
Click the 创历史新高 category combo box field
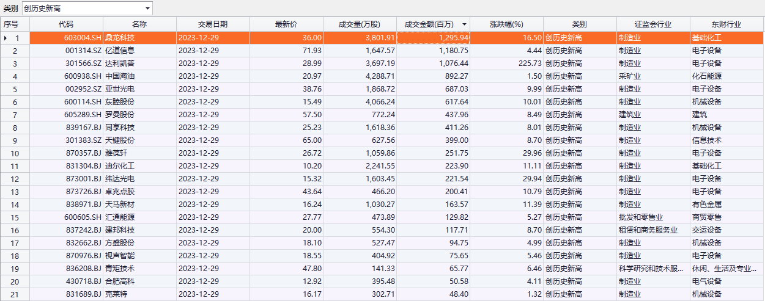tap(83, 9)
